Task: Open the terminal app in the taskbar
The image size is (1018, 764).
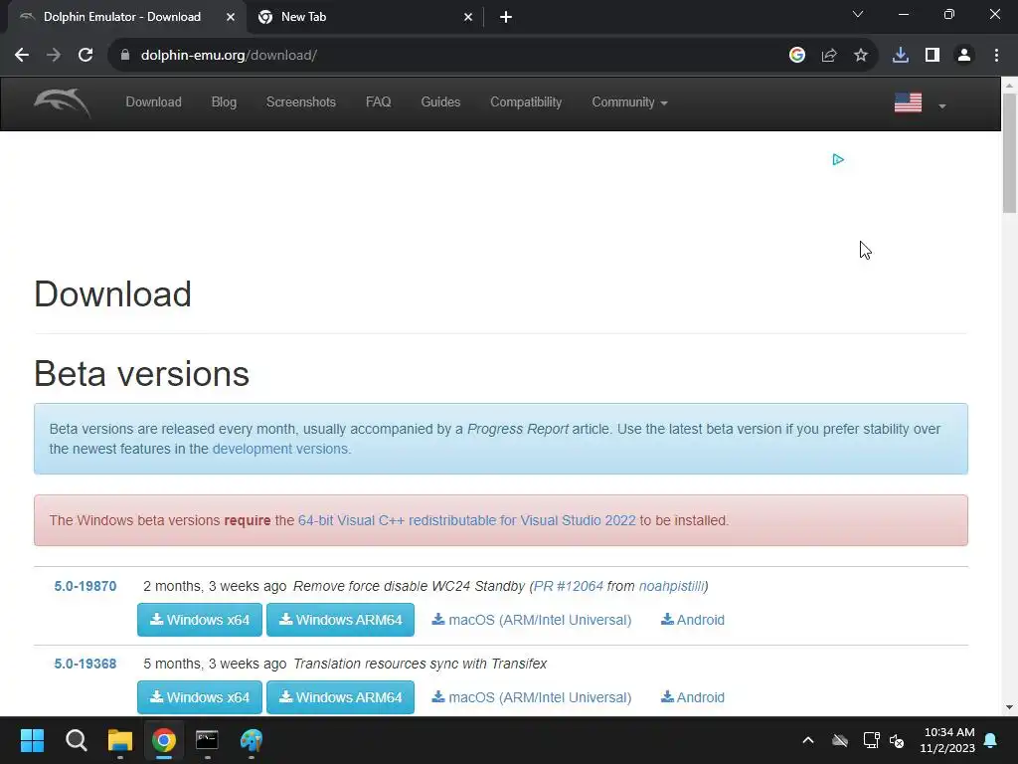Action: (207, 740)
